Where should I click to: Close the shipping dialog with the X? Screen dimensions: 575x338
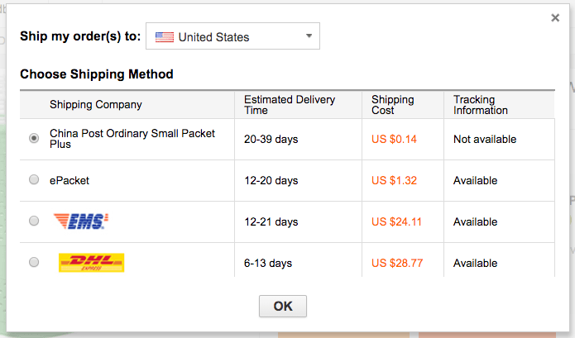(555, 17)
